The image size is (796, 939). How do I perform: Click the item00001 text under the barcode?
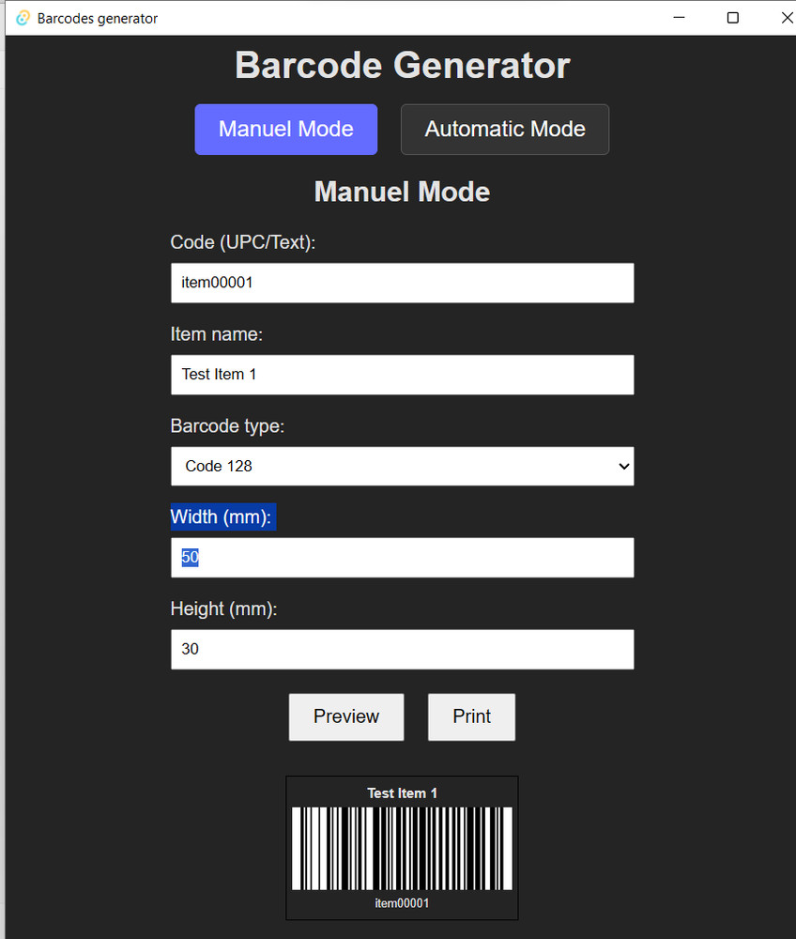[x=402, y=902]
